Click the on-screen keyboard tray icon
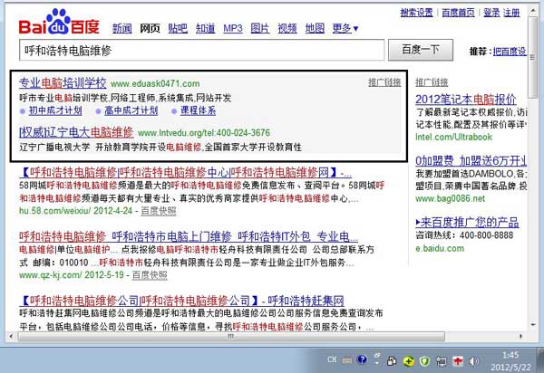The height and width of the screenshot is (373, 544). point(346,360)
